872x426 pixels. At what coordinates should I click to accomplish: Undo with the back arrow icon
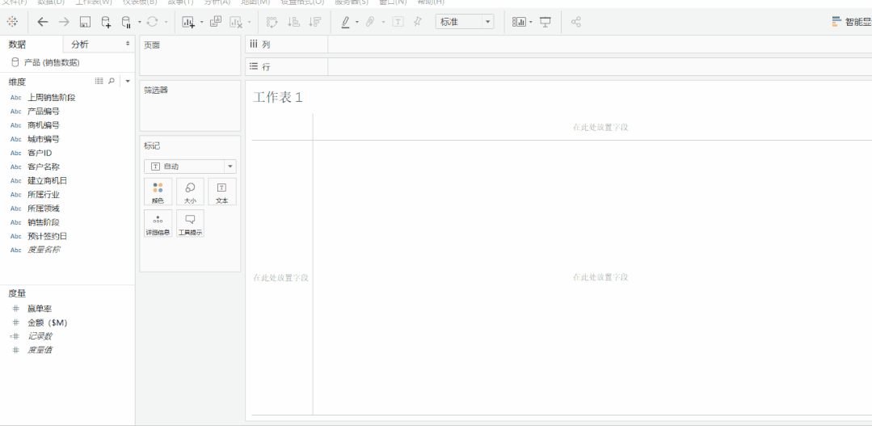(43, 23)
